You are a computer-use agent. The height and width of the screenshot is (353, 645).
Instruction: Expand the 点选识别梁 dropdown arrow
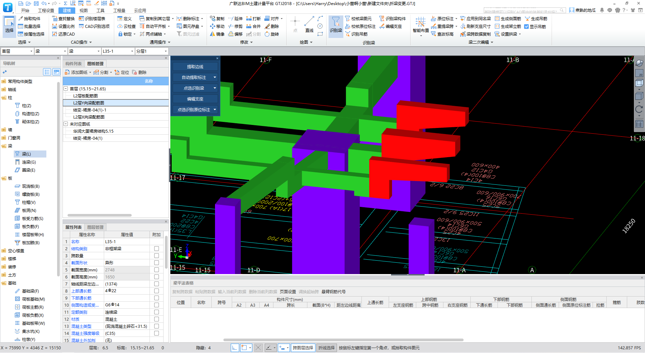click(x=215, y=88)
